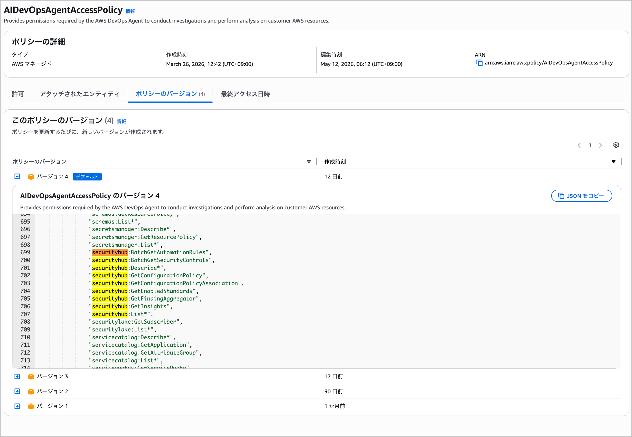The image size is (632, 437).
Task: Click the orange box icon for バージョン 3
Action: (31, 377)
